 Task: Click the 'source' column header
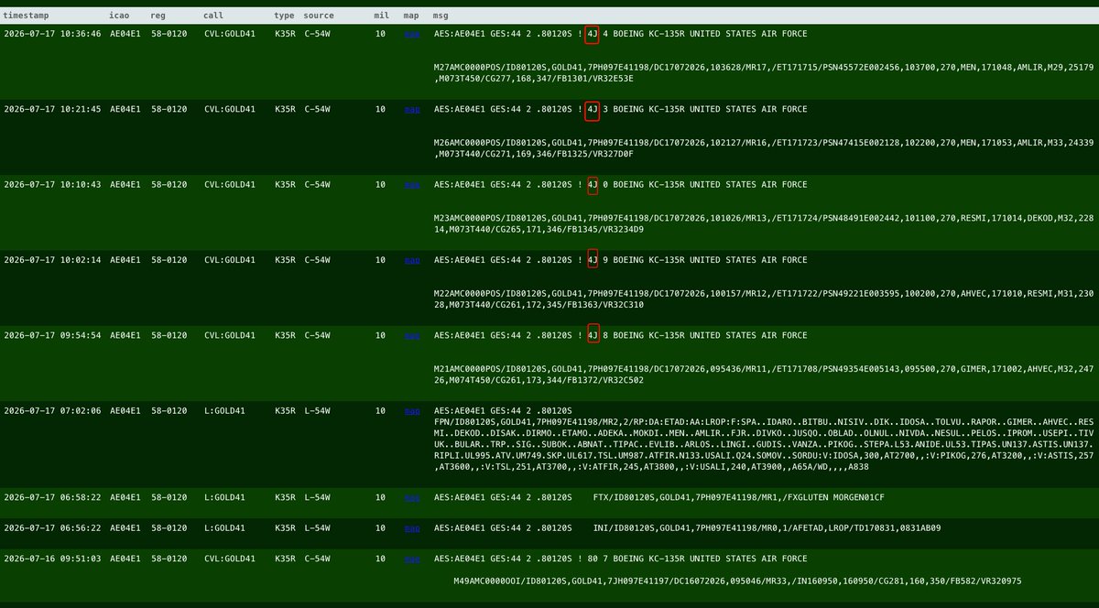click(319, 16)
